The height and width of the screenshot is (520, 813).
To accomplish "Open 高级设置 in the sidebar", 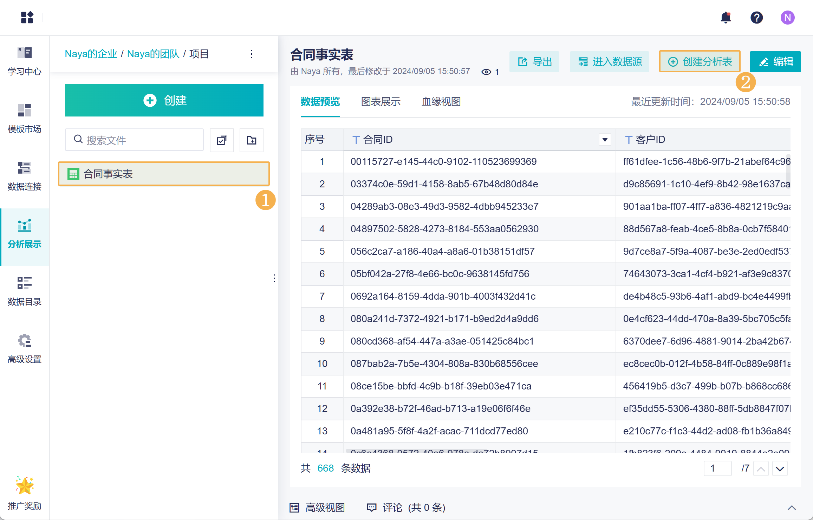I will tap(25, 349).
